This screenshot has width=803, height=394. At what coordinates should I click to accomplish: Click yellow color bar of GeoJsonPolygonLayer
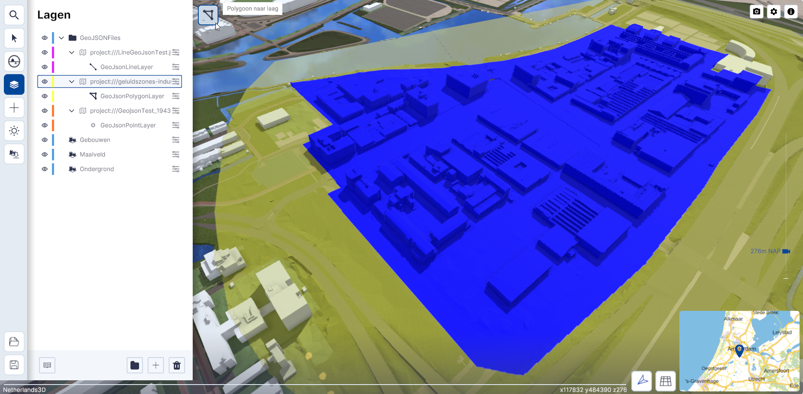click(x=53, y=96)
